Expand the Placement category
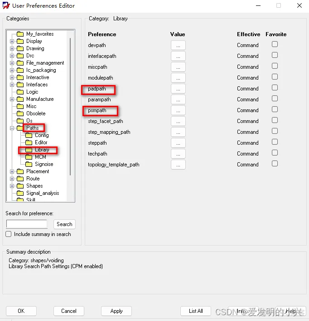Viewport: 309px width, 321px height. (x=12, y=171)
